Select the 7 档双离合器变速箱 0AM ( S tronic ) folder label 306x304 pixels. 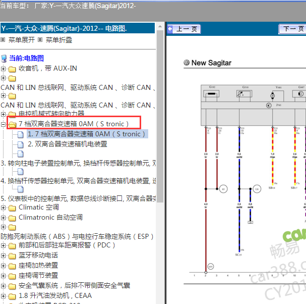tap(74, 124)
